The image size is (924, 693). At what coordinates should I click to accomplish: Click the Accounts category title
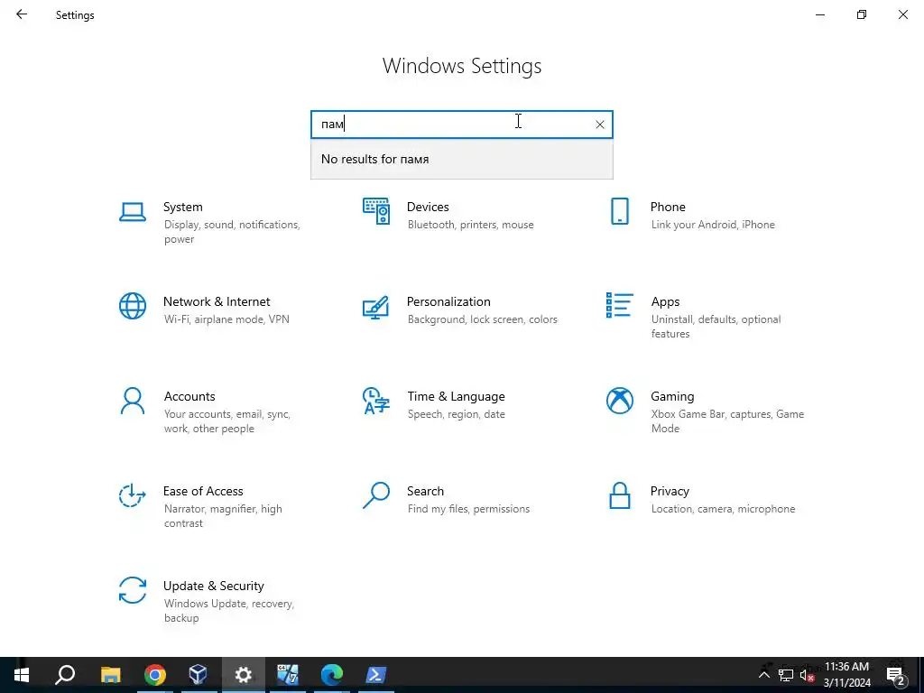189,397
